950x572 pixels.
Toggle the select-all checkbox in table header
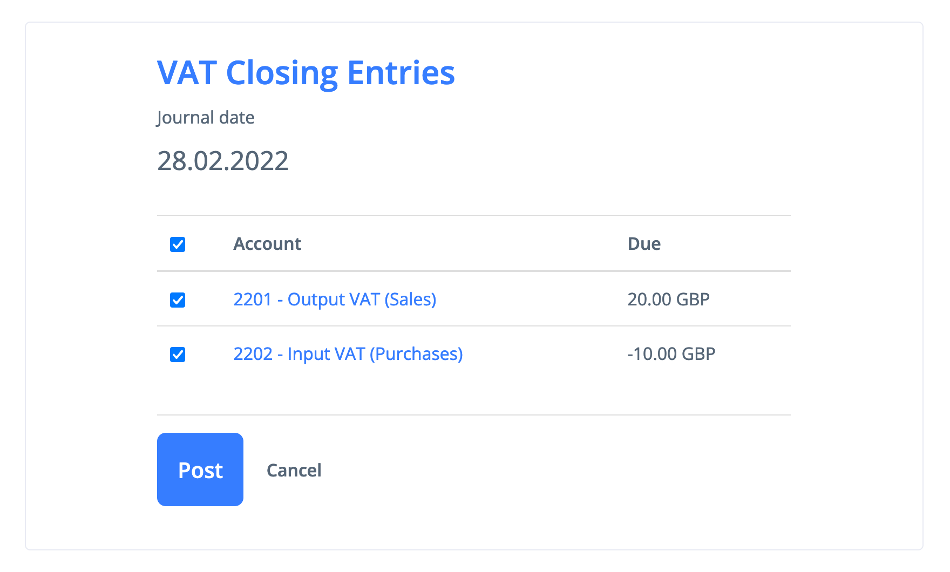pyautogui.click(x=178, y=244)
